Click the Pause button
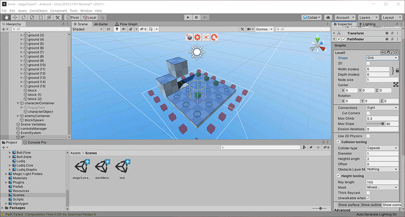 click(196, 17)
